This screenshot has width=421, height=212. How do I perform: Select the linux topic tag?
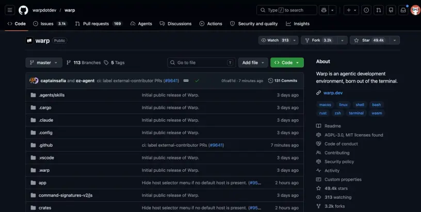343,105
